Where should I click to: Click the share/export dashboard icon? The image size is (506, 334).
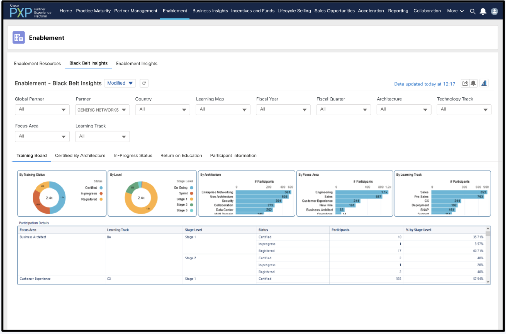(465, 83)
